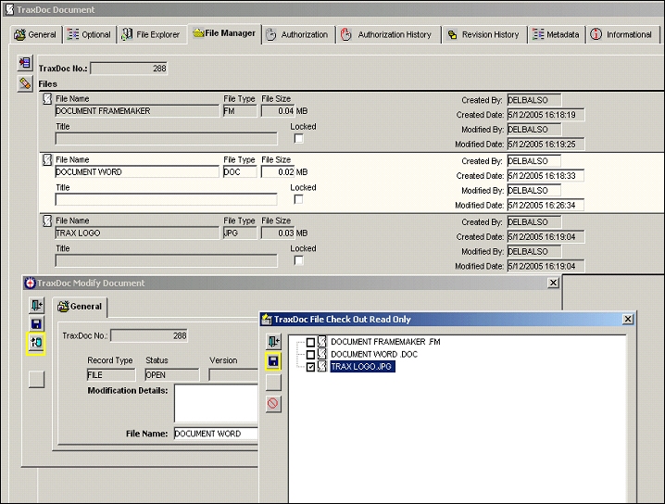Go to the Revision History tab
Screen dimensions: 665x504
coord(483,34)
